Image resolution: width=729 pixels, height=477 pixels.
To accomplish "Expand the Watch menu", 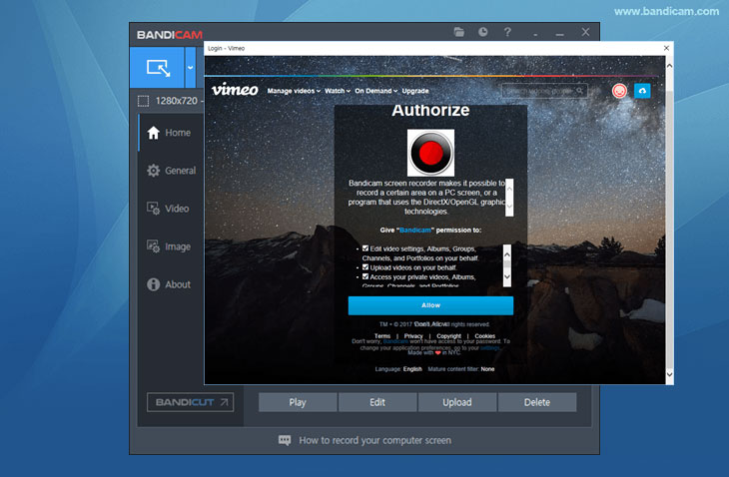I will click(x=338, y=91).
